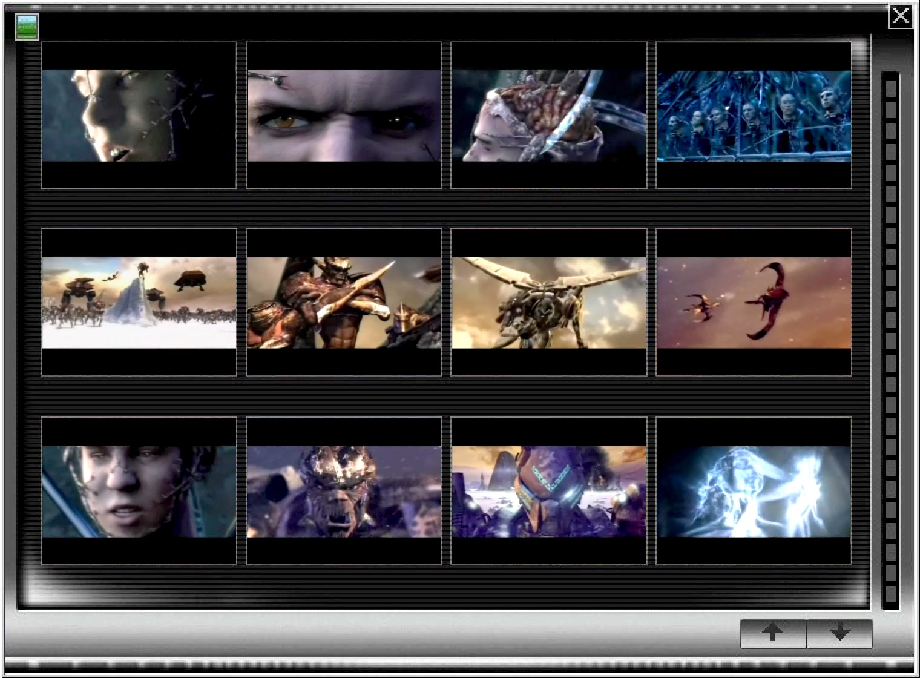The height and width of the screenshot is (678, 920).
Task: Open thumbnail of young face with helmet wires
Action: click(x=139, y=491)
